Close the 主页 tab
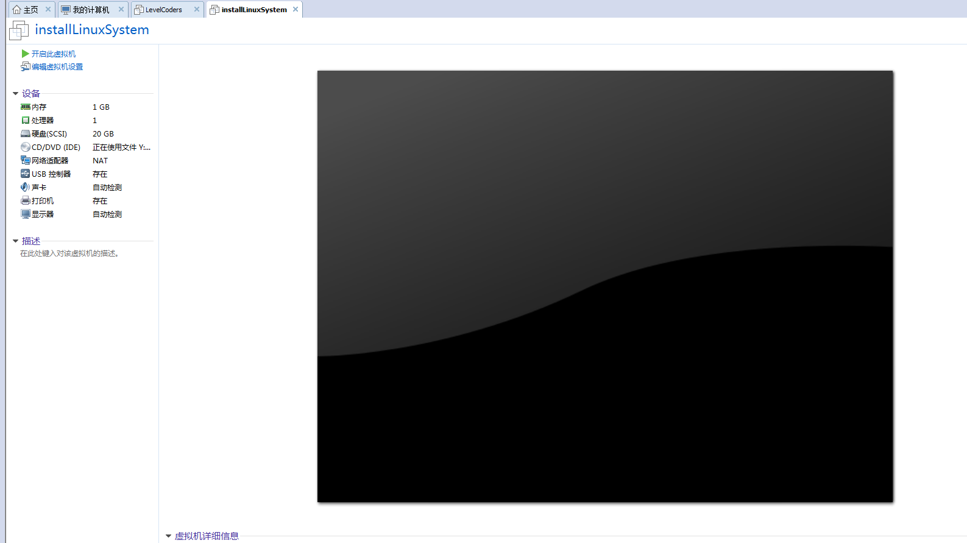 [x=48, y=9]
